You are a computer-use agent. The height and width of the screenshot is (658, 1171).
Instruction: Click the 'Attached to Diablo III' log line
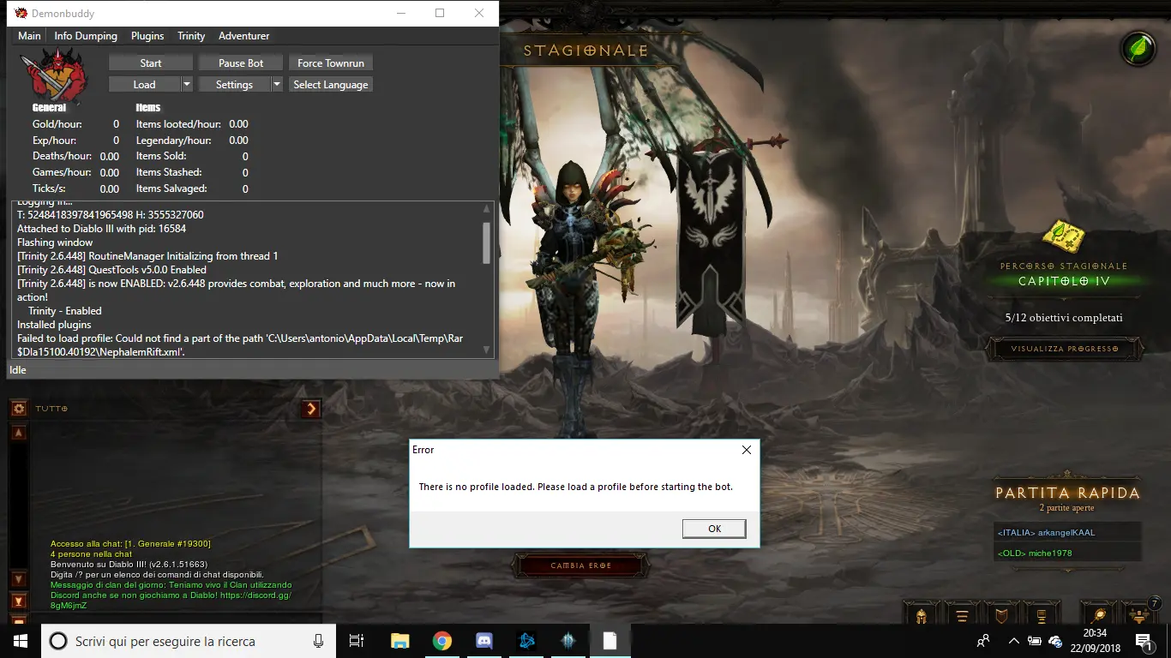101,229
